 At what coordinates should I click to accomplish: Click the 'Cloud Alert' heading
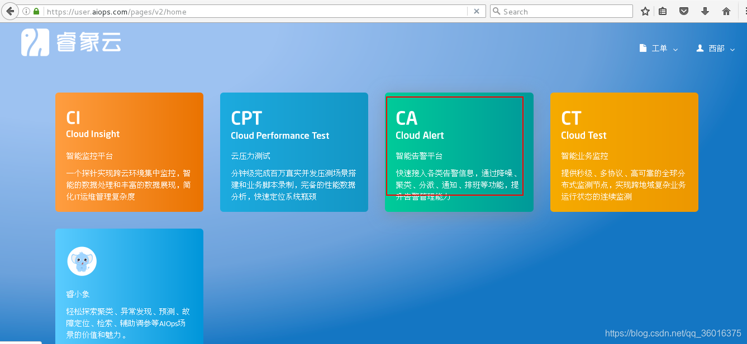point(420,135)
